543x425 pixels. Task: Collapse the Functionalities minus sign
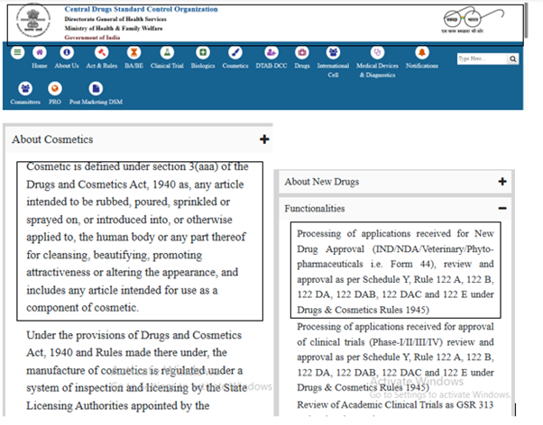click(502, 208)
